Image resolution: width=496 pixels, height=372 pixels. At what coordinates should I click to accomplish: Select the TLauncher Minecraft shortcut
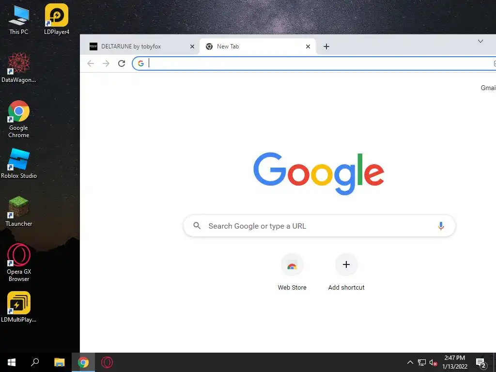[19, 212]
